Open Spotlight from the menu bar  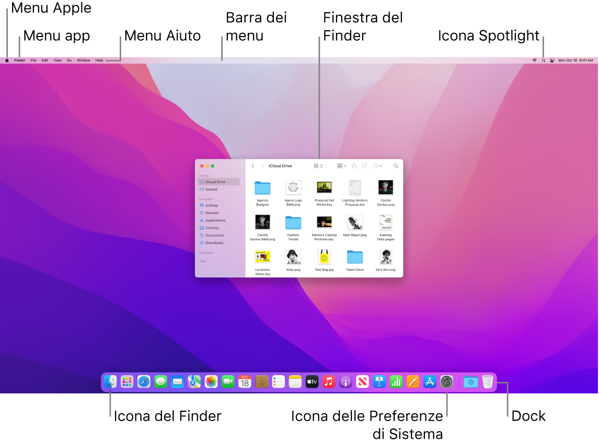(x=544, y=60)
